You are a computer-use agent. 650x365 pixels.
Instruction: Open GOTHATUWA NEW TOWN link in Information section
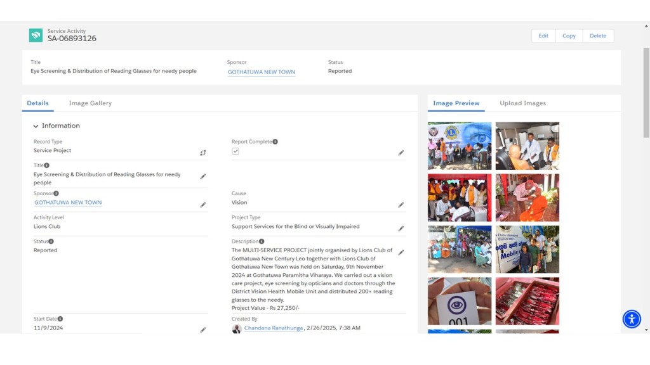point(68,202)
